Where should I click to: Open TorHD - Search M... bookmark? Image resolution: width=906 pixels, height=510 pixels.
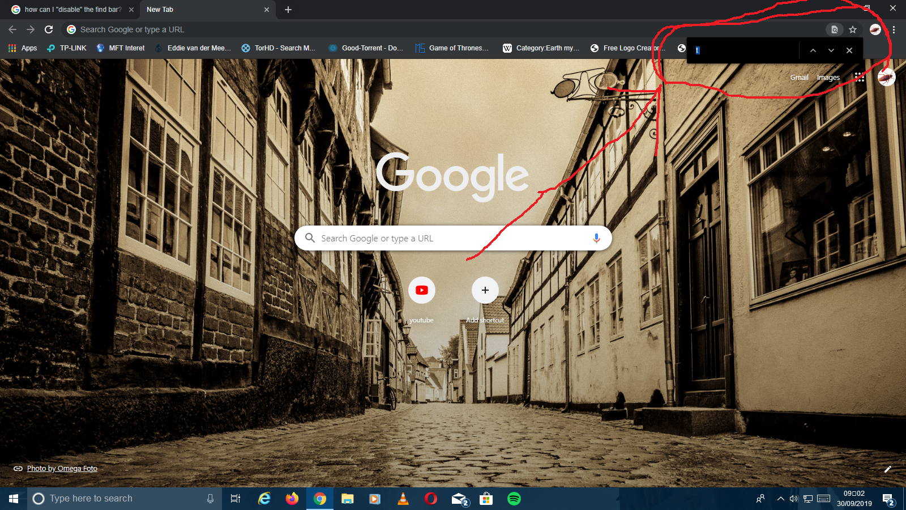(279, 48)
